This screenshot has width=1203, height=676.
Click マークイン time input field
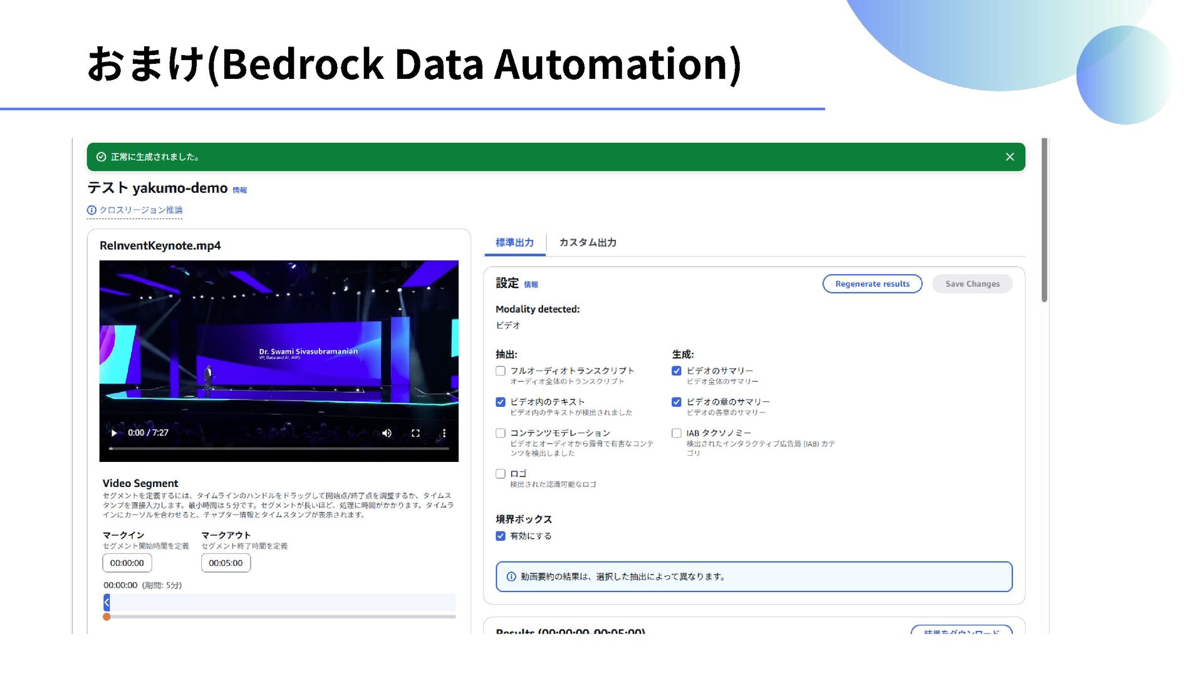click(x=127, y=563)
